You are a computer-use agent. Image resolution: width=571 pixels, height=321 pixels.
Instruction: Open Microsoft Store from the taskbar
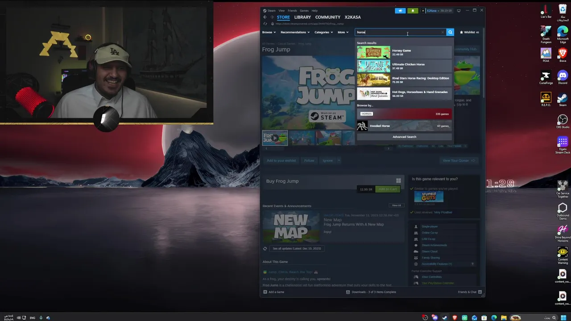point(484,318)
